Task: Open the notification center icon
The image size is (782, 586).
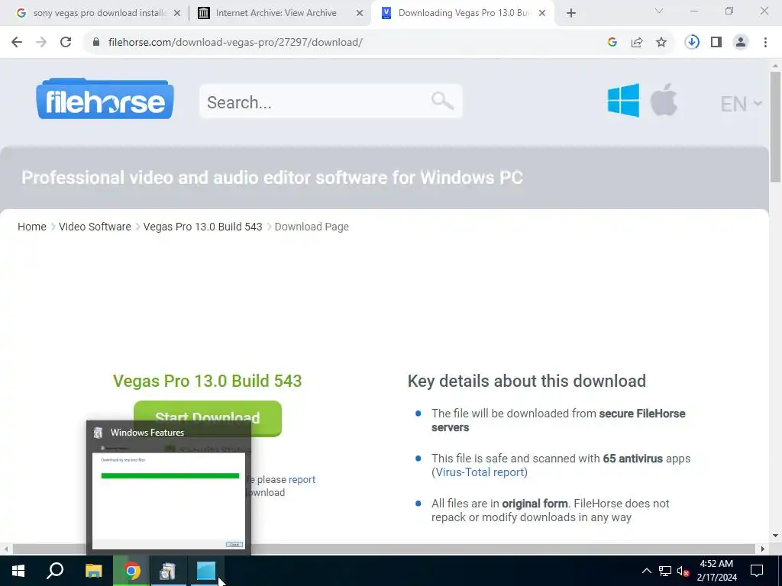Action: click(x=757, y=571)
